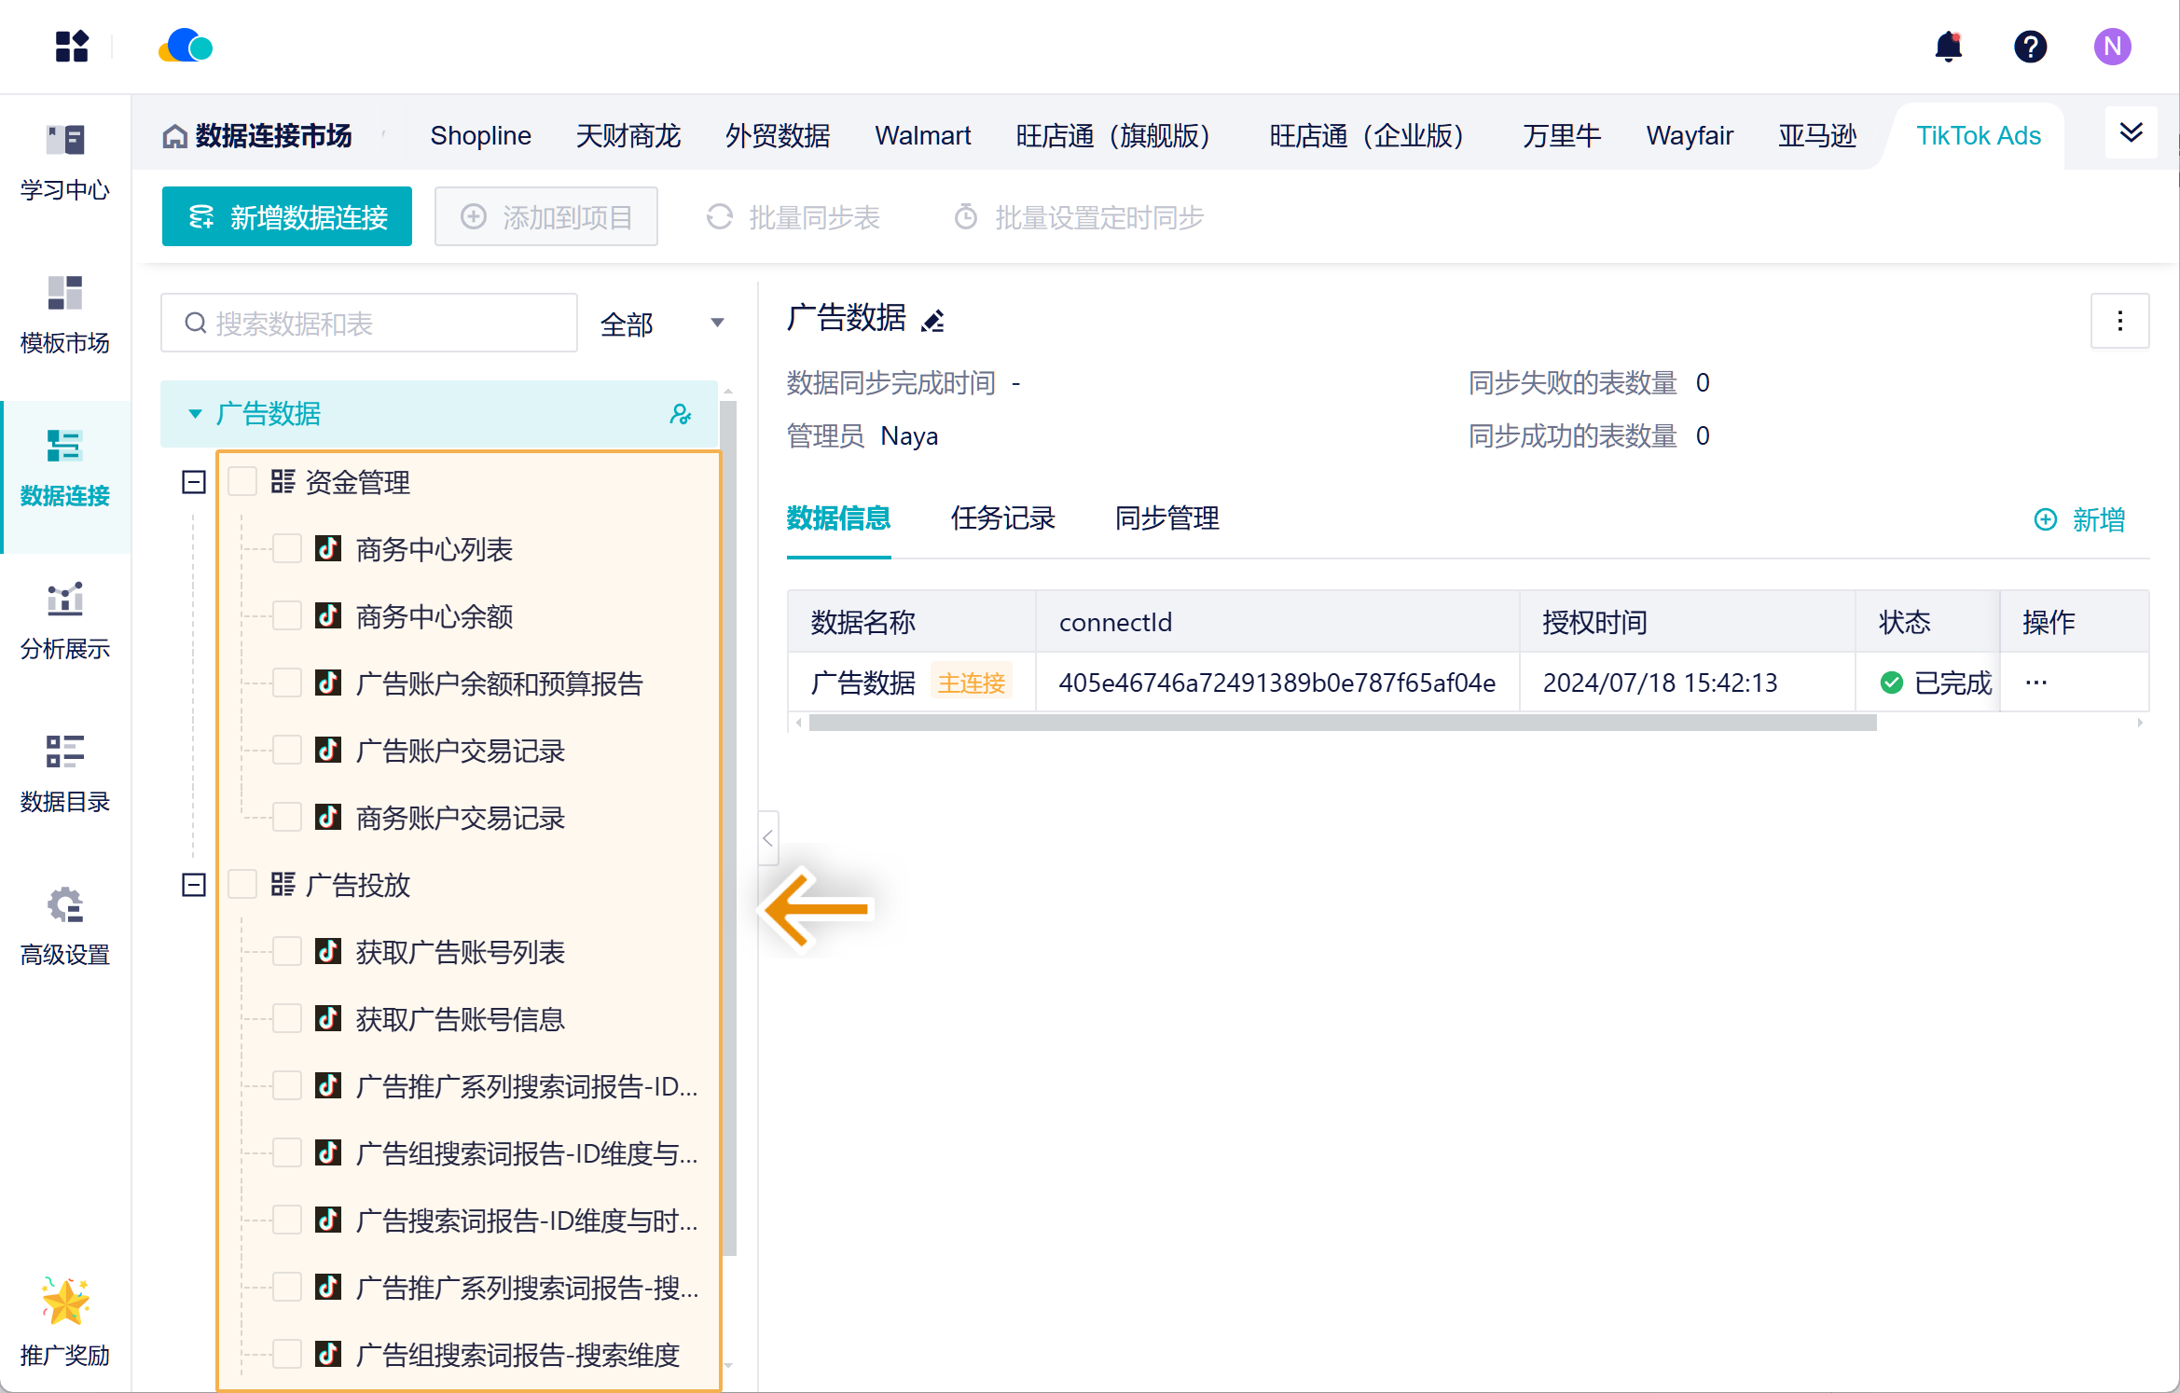Open the vertical ellipsis menu of 广告数据 panel

coord(2119,322)
